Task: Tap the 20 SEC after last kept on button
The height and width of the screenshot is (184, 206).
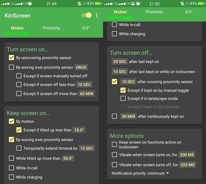Action: click(120, 62)
